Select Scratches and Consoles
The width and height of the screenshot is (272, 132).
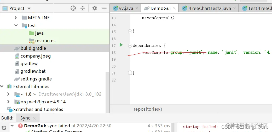(38, 109)
